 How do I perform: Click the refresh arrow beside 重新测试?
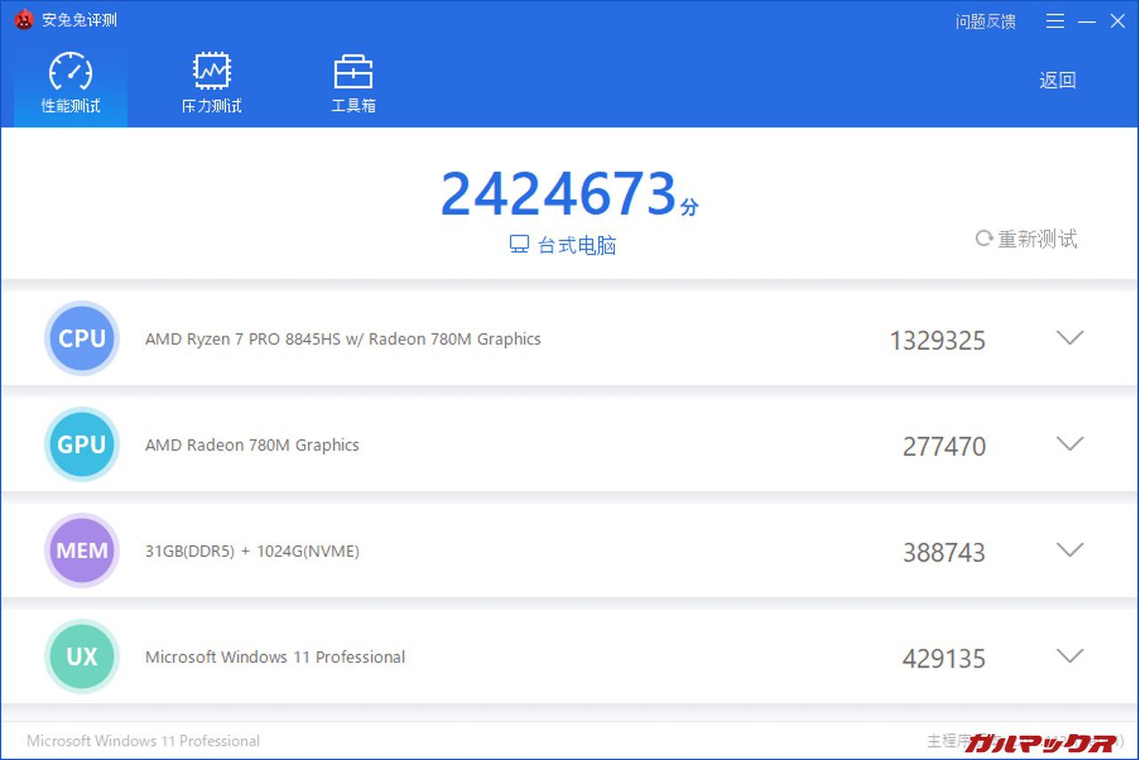pyautogui.click(x=983, y=239)
